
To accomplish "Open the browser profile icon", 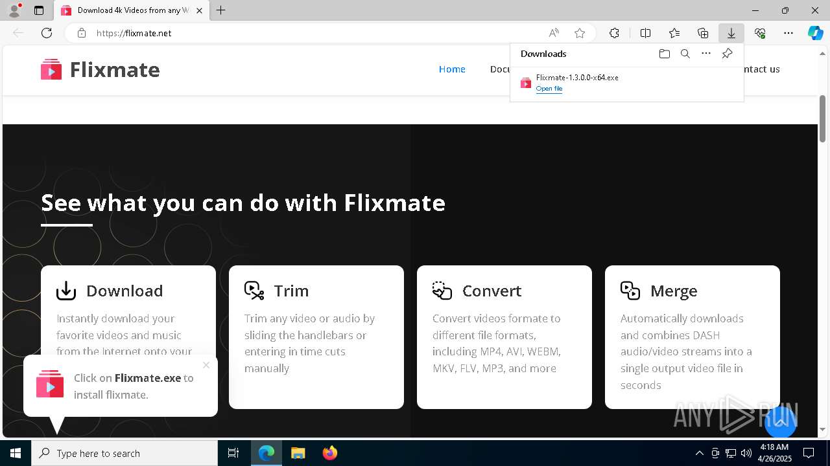I will click(14, 10).
